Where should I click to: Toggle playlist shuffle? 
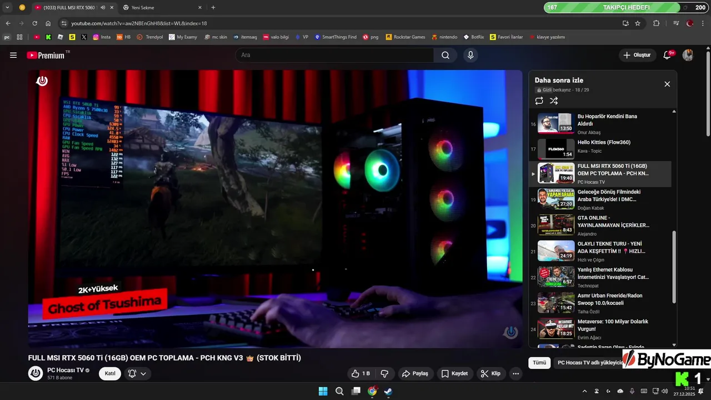(554, 101)
